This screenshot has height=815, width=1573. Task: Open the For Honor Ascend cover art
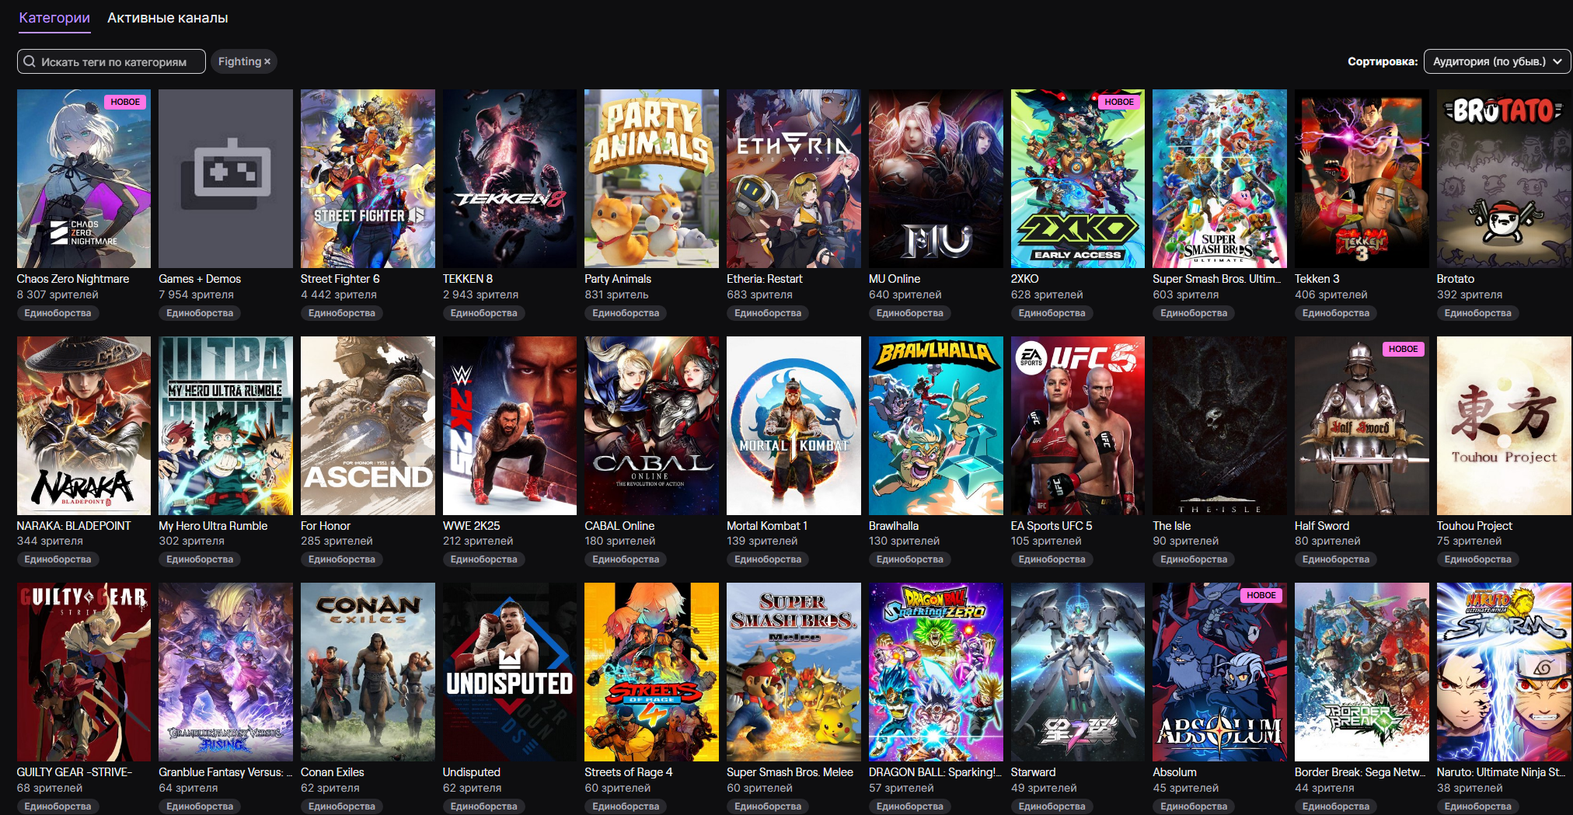pos(368,426)
